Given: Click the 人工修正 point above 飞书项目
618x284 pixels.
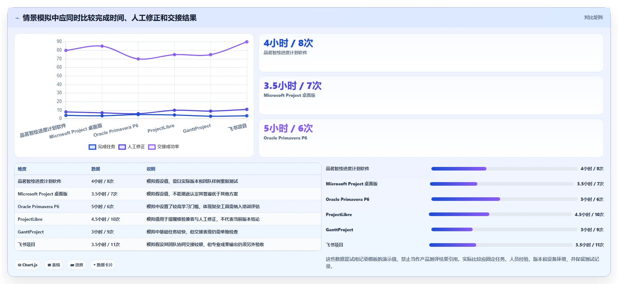Looking at the screenshot, I should (247, 109).
